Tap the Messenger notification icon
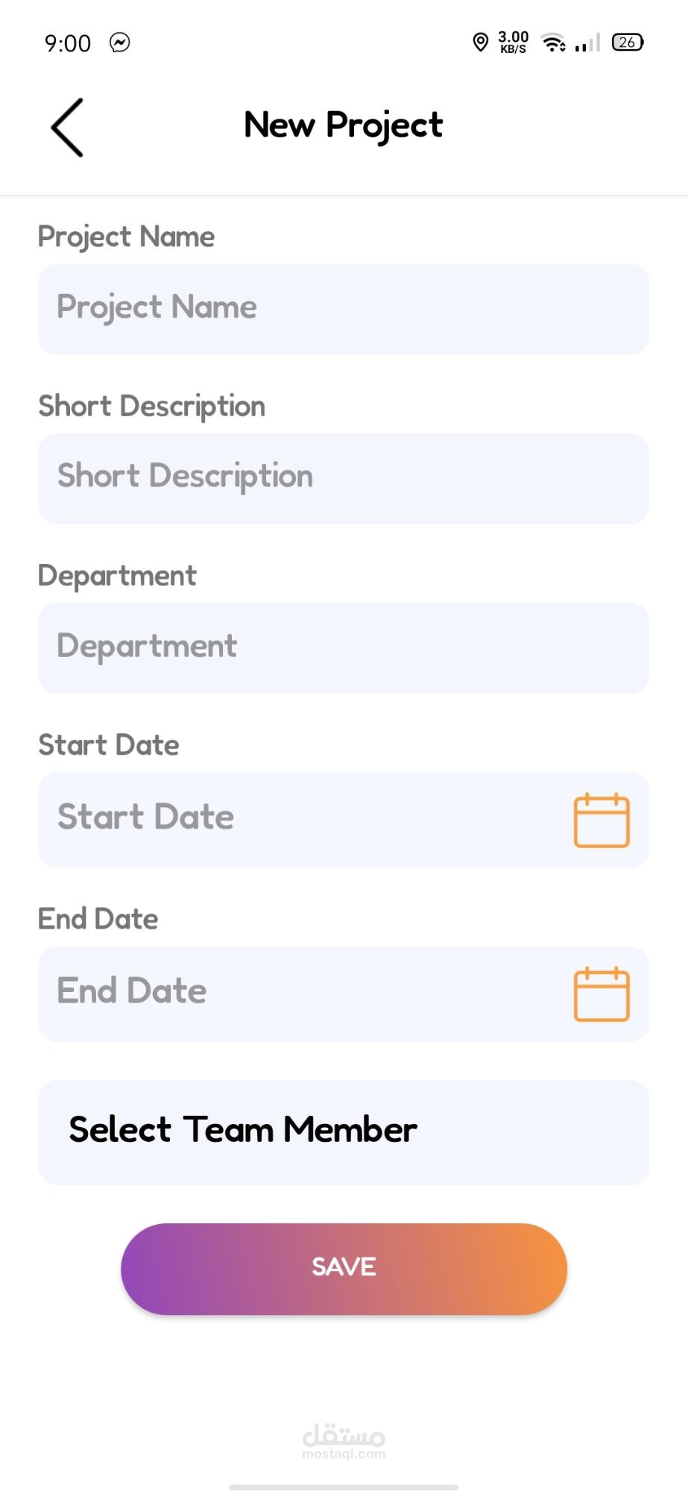Screen dimensions: 688x1491 [120, 43]
